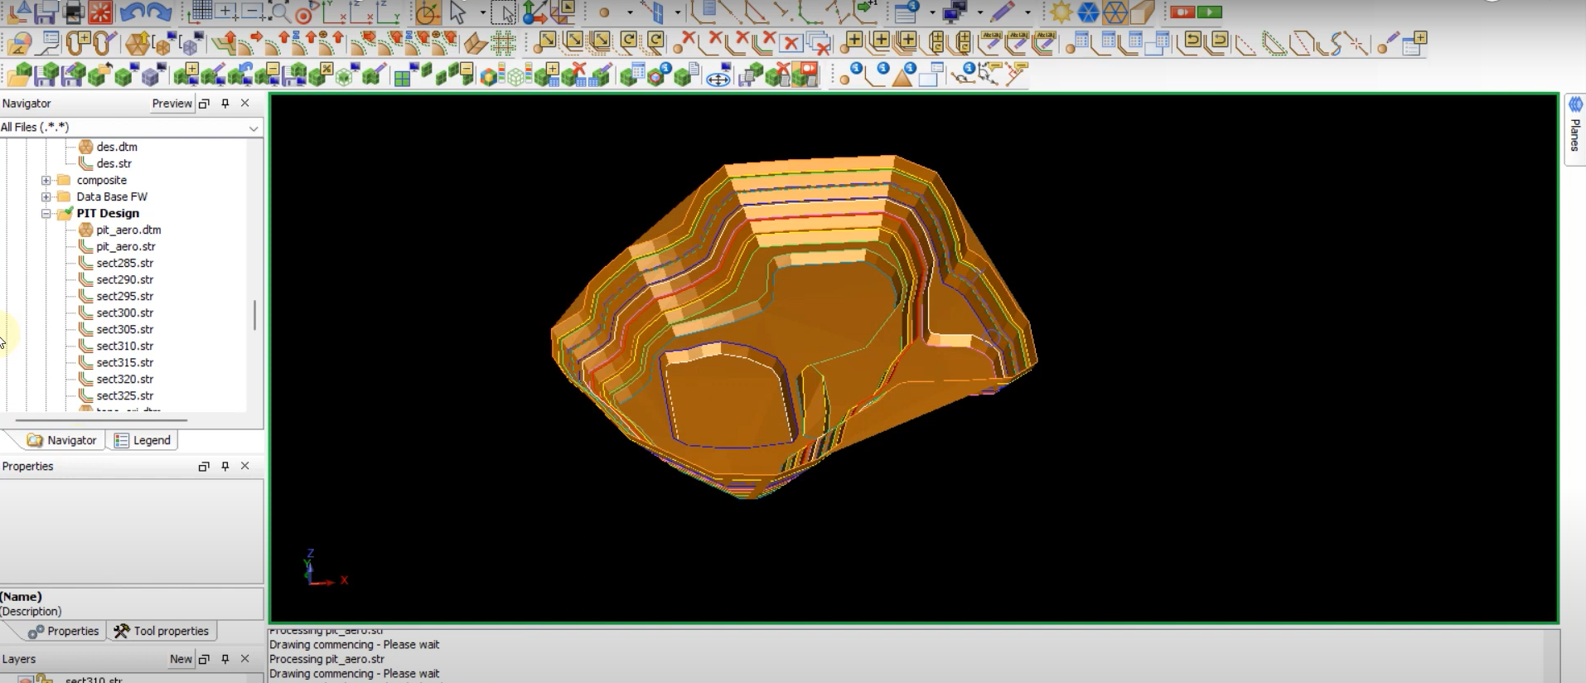The image size is (1586, 683).
Task: Switch to the Legend tab
Action: point(143,440)
